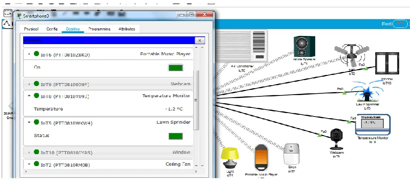Click the Lawn Sprinkler type label
The image size is (410, 179).
point(173,122)
